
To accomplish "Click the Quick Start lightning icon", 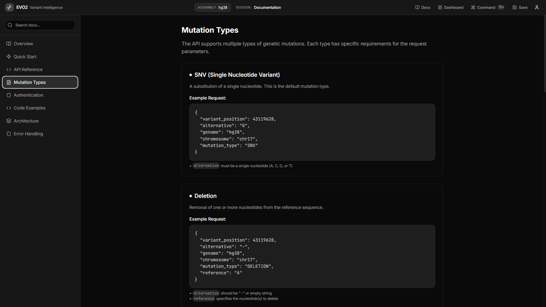I will click(x=9, y=57).
